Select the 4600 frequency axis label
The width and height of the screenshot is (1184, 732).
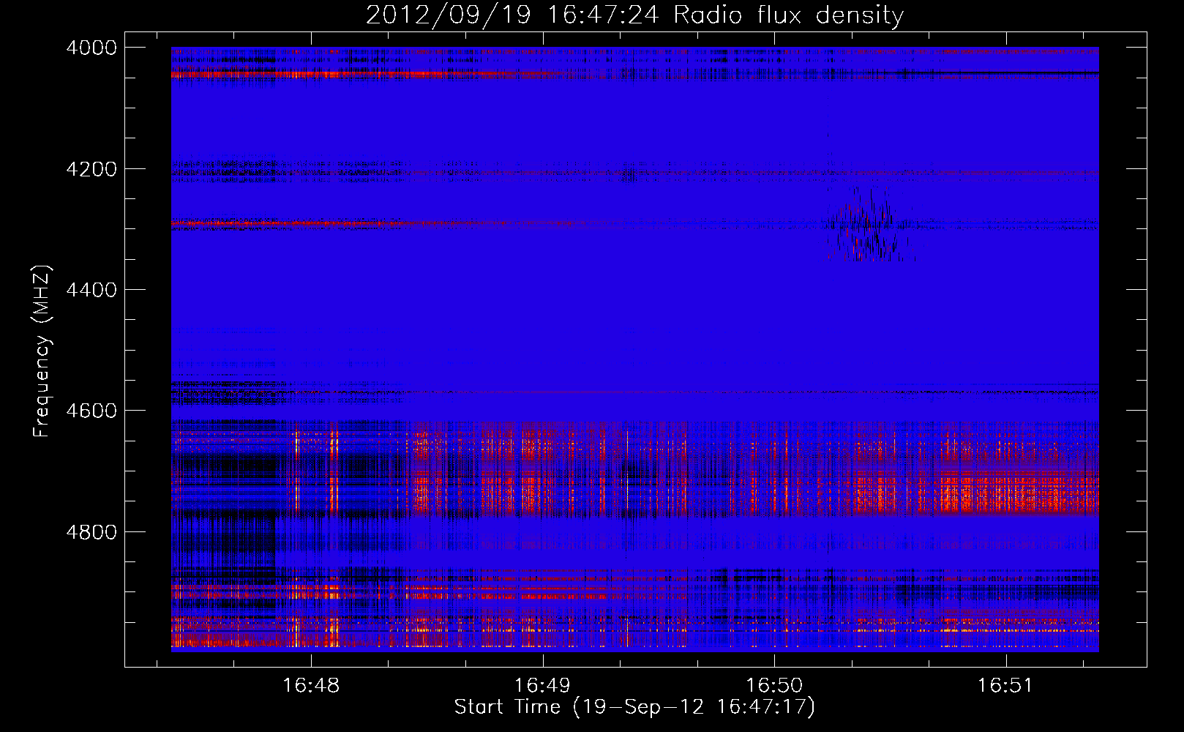pos(91,411)
